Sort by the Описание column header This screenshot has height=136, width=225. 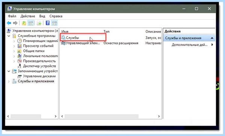[153, 32]
